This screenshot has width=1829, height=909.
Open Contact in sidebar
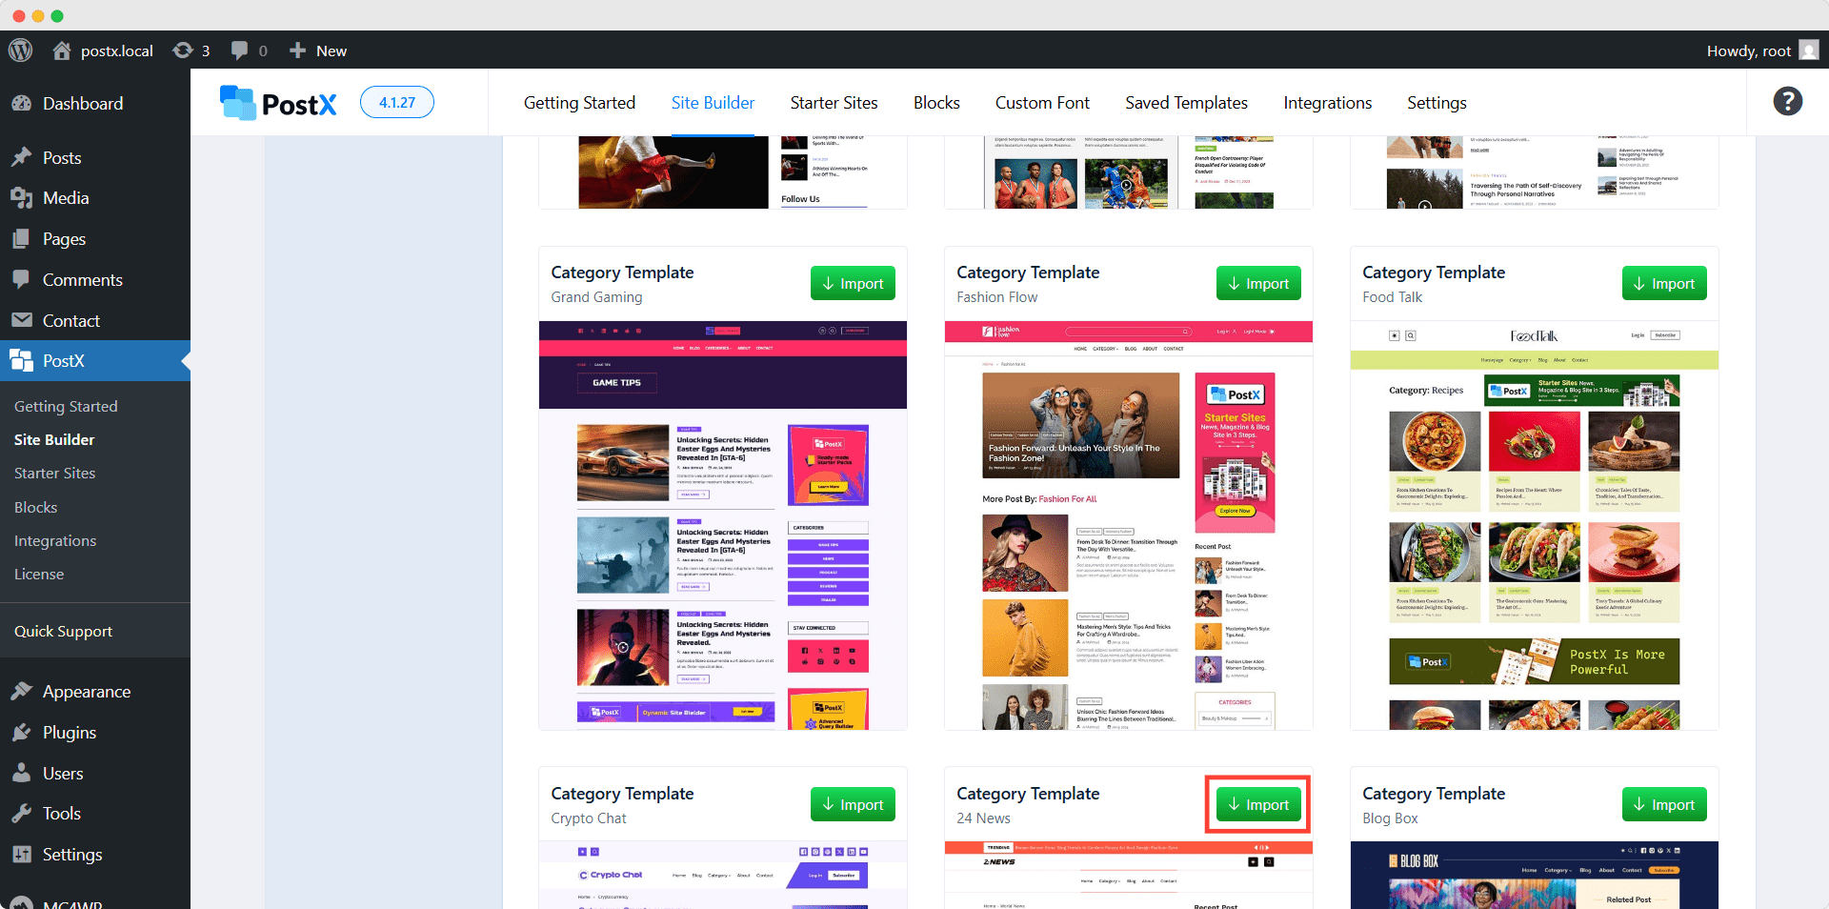pos(95,321)
